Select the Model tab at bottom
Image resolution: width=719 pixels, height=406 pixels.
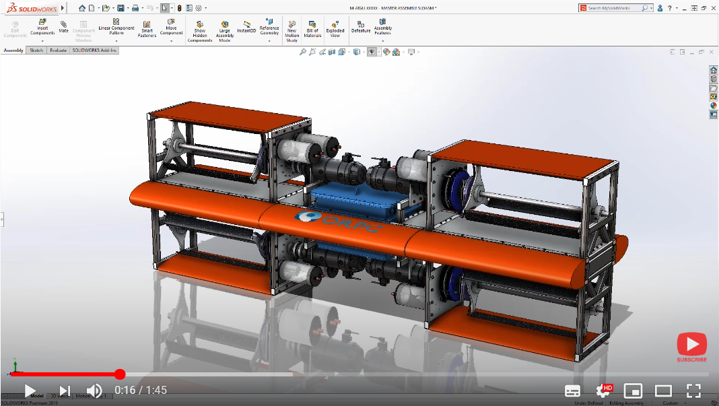[36, 396]
